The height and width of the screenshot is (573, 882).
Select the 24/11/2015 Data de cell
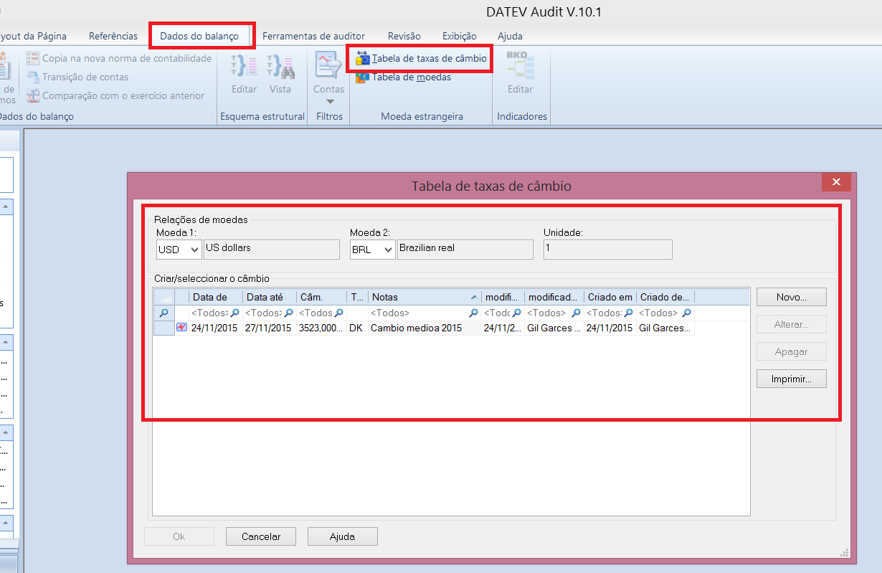pyautogui.click(x=215, y=328)
